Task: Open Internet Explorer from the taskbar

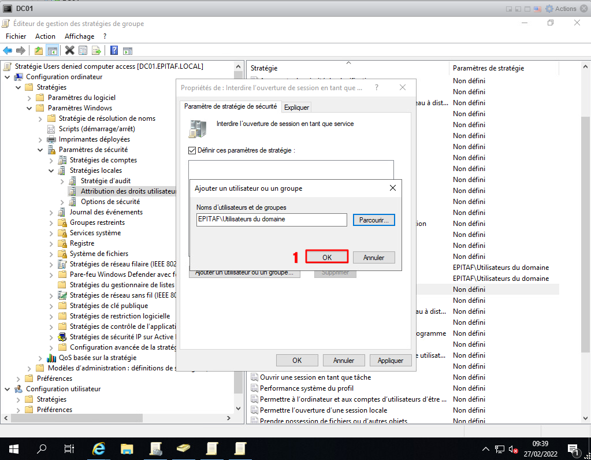Action: [99, 448]
